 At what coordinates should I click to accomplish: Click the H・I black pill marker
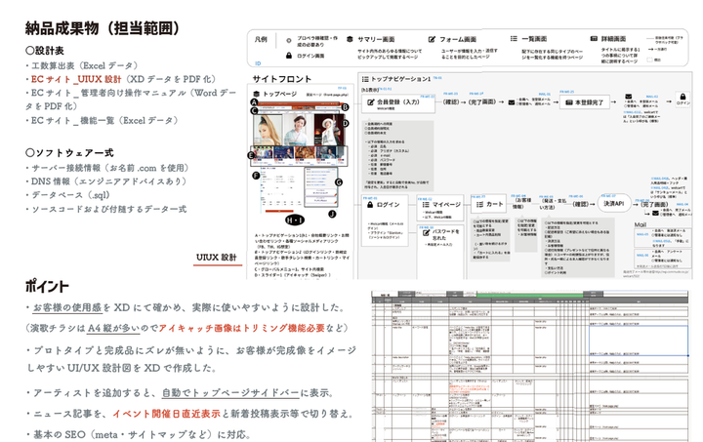[x=295, y=220]
